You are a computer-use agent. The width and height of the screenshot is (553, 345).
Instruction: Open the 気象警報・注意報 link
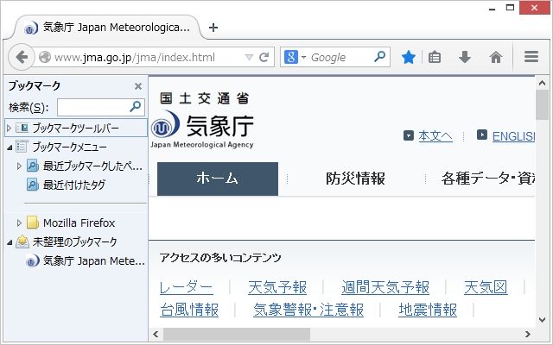click(x=308, y=310)
